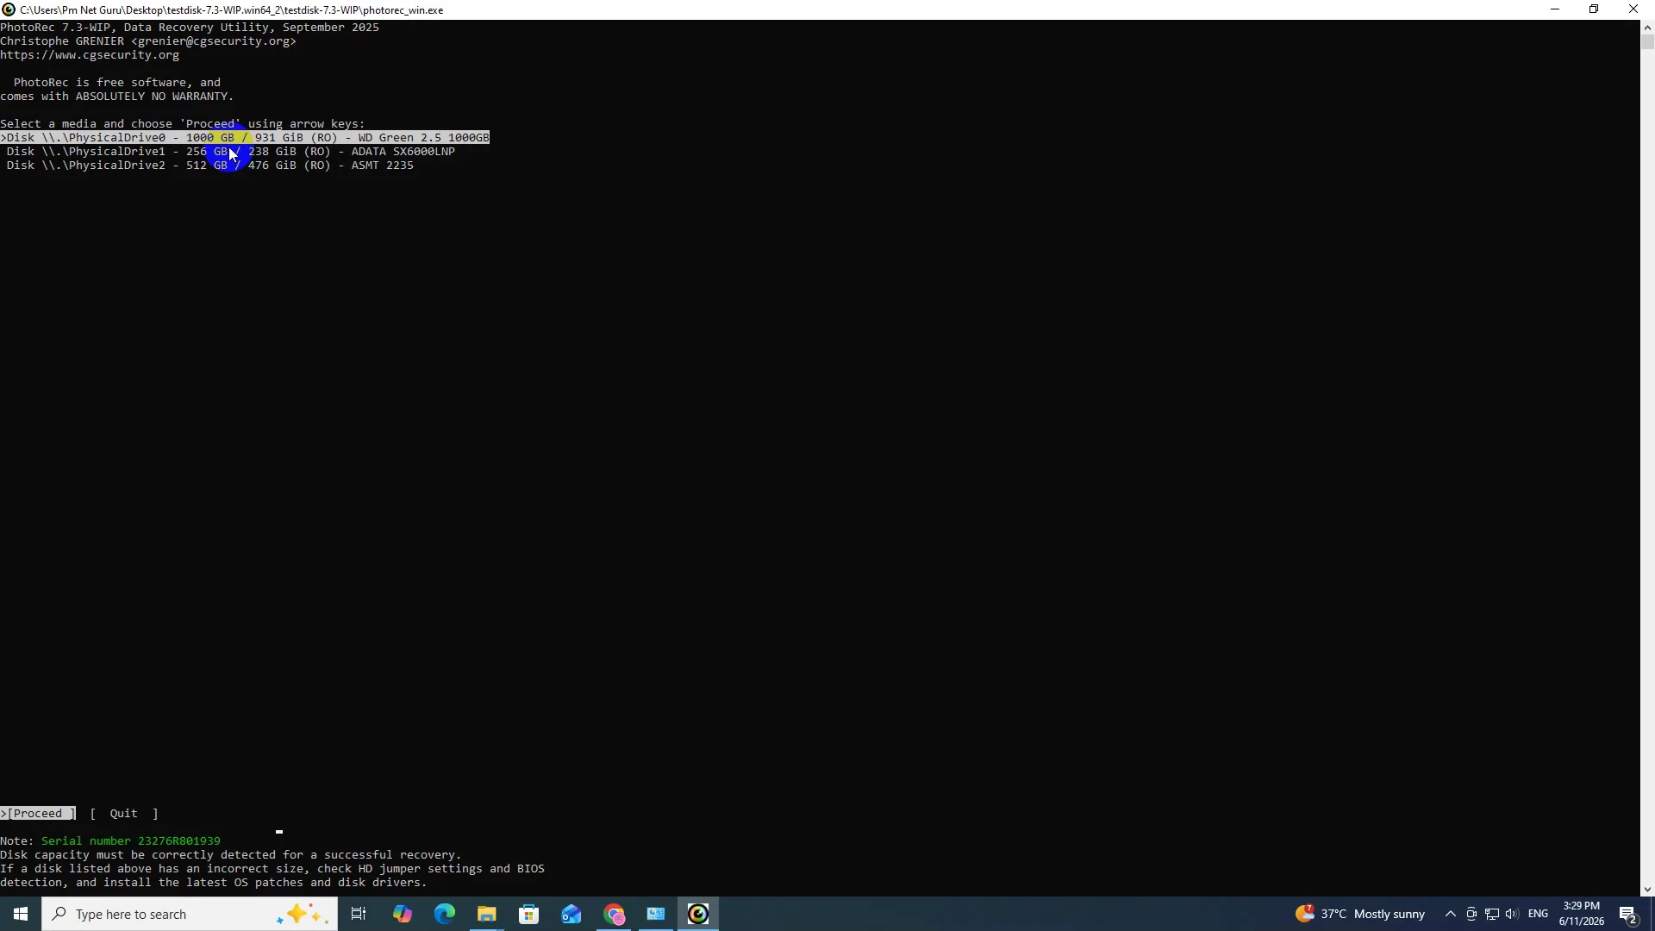The image size is (1655, 931).
Task: Open File Explorer from the taskbar
Action: click(486, 914)
